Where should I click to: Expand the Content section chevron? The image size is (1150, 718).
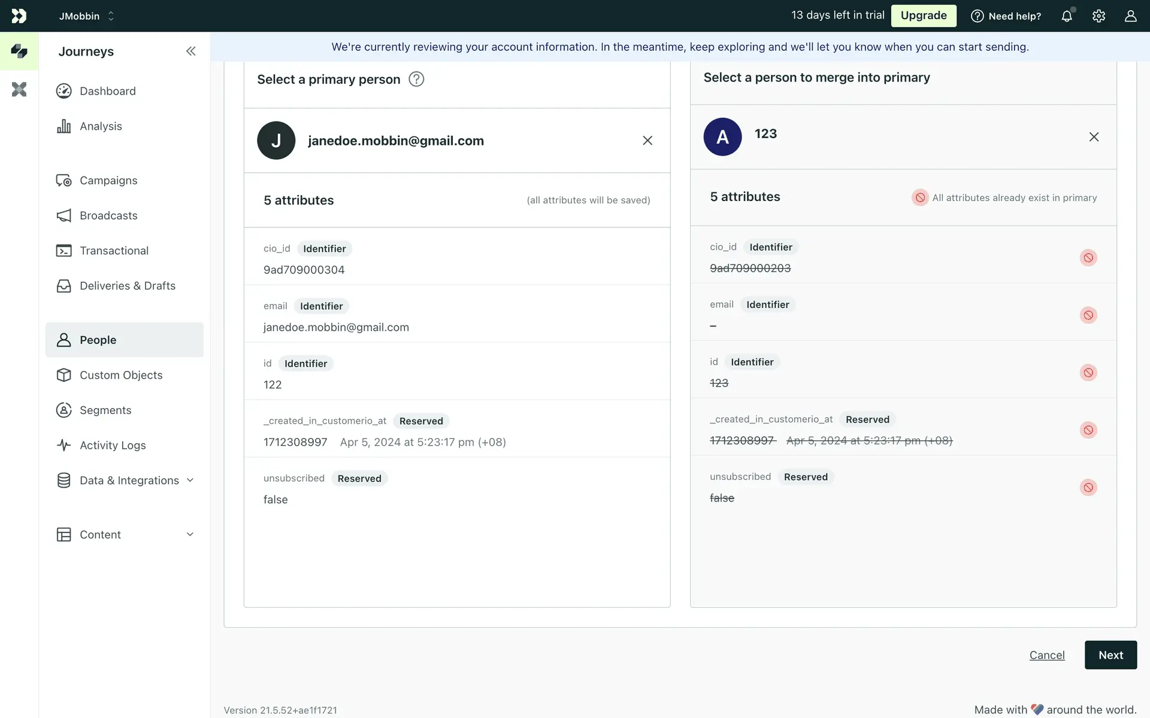tap(190, 534)
